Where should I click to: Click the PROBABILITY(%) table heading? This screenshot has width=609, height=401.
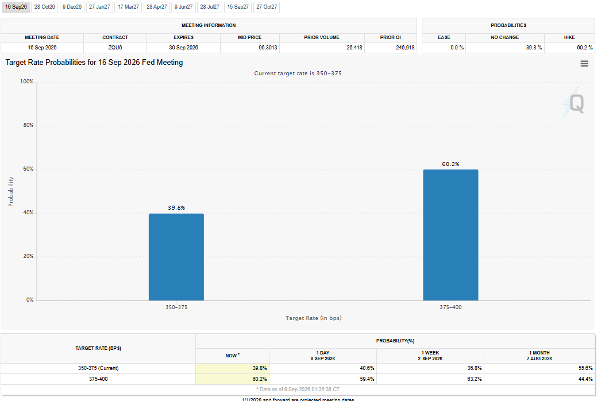395,341
